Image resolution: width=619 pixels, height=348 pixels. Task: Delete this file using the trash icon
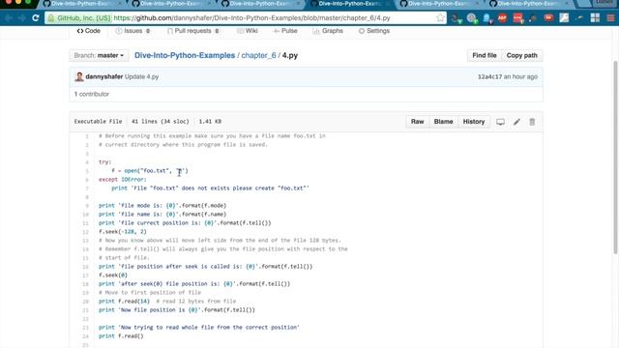[532, 122]
